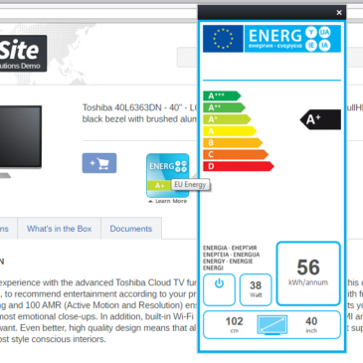Click the 102 cm screen size

(x=235, y=324)
